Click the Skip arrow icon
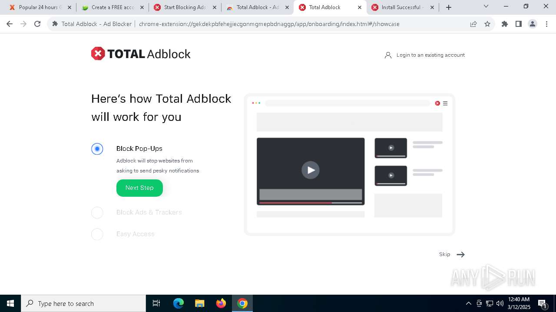 tap(461, 254)
